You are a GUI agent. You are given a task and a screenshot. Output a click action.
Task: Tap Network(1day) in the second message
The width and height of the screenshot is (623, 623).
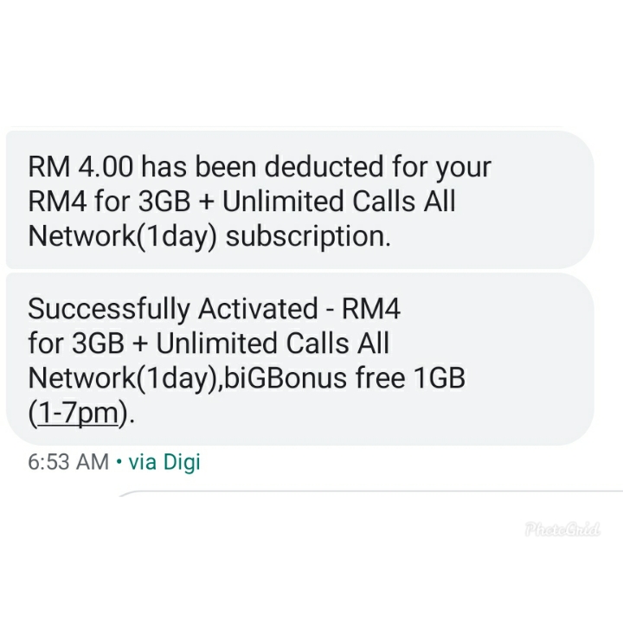[123, 378]
